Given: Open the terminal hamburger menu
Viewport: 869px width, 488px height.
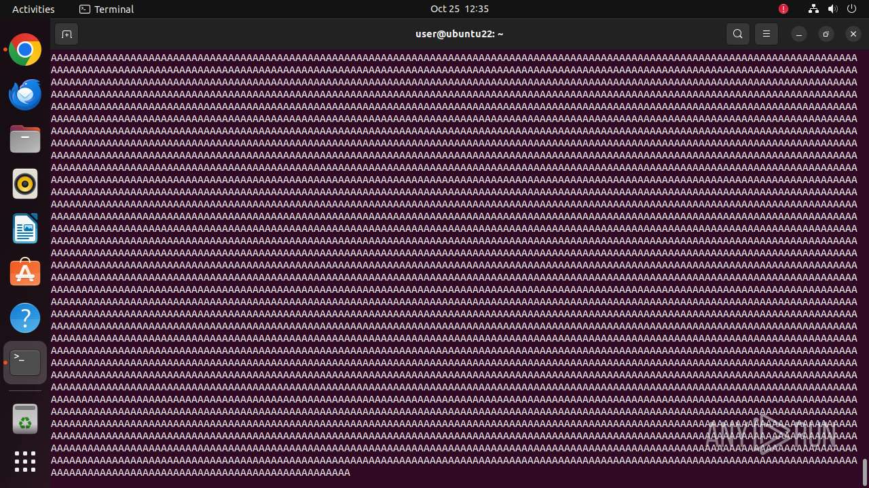Looking at the screenshot, I should tap(766, 34).
